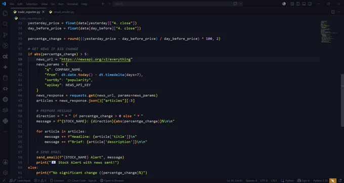344x183 pixels.
Task: Open the Search view in activity bar
Action: (x=5, y=24)
